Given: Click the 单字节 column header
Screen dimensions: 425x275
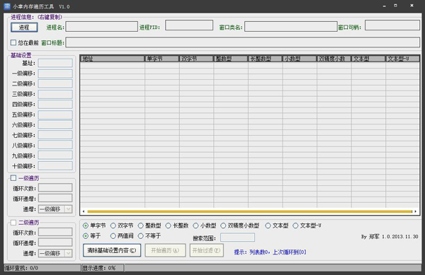Looking at the screenshot, I should (161, 59).
